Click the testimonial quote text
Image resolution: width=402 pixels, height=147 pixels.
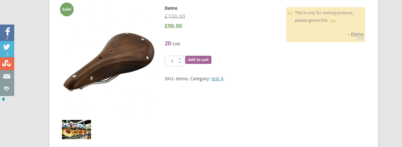[324, 16]
